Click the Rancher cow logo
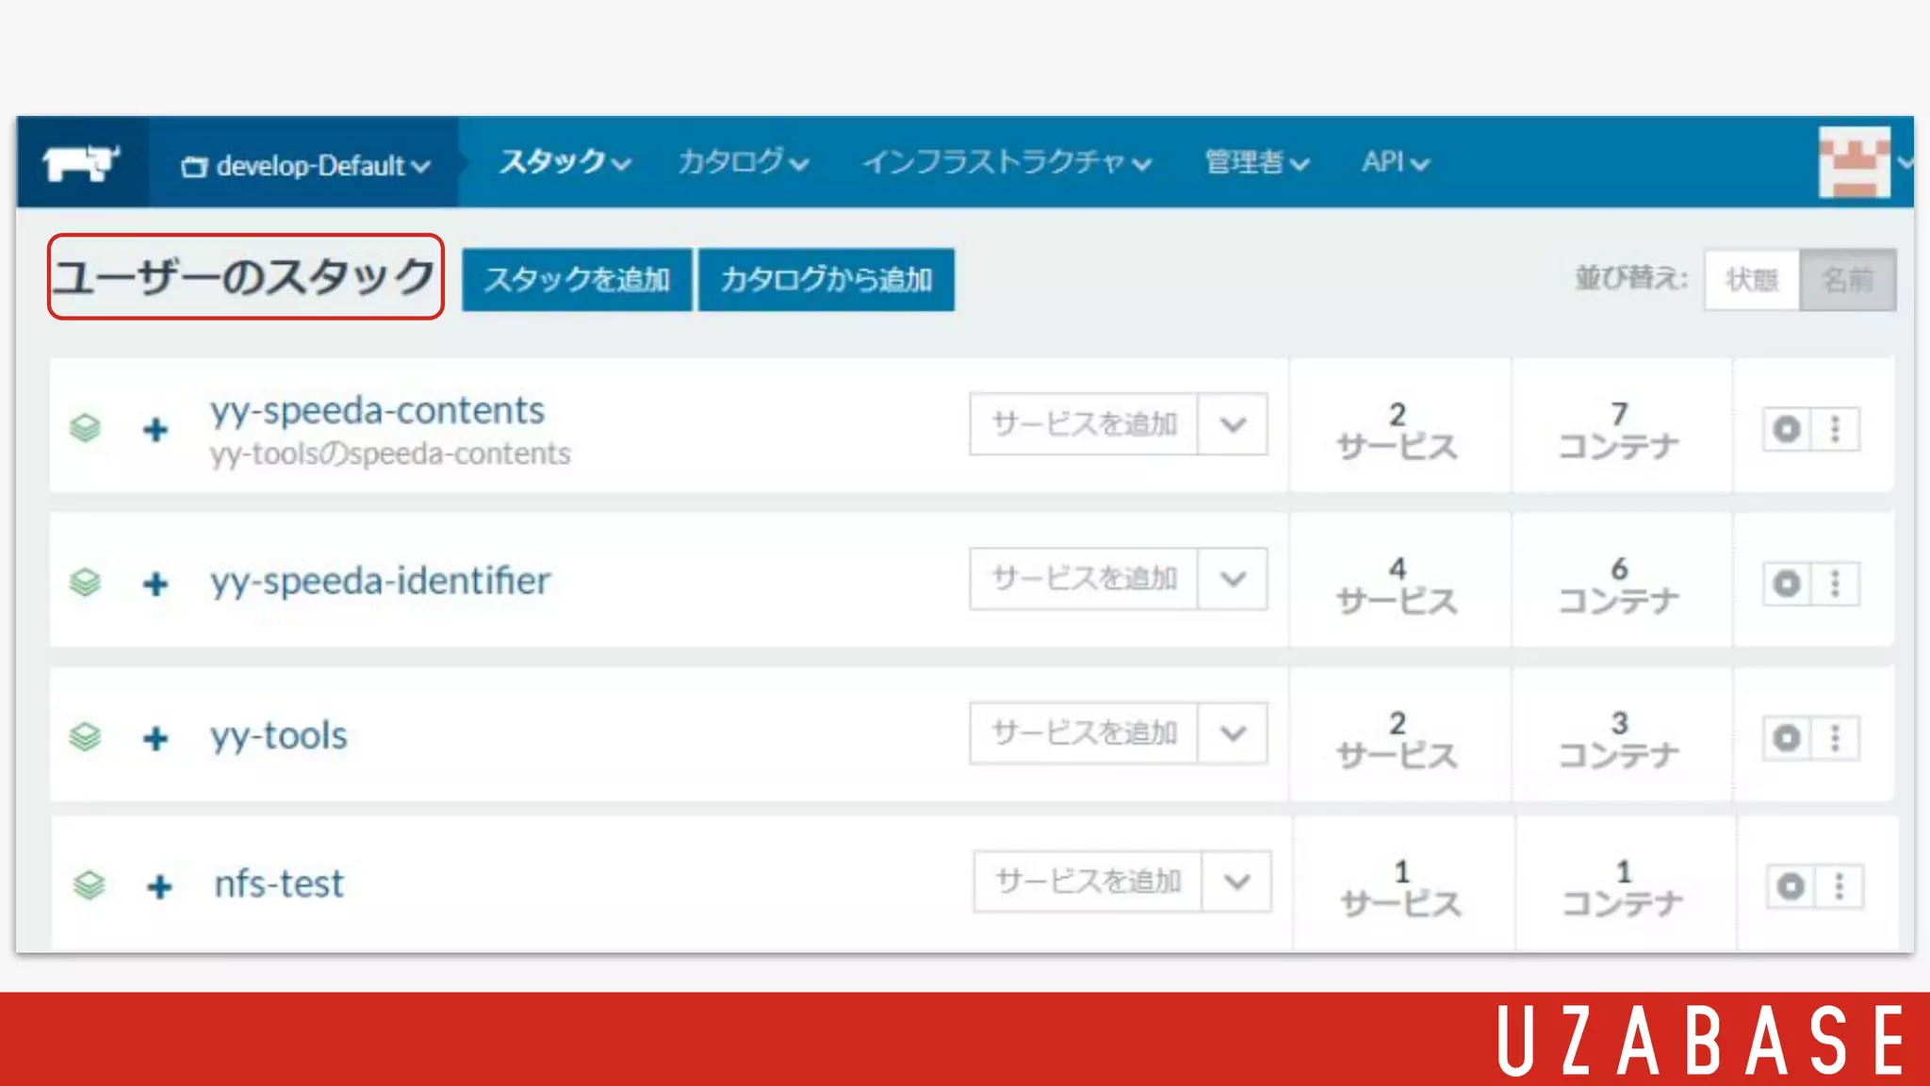Viewport: 1930px width, 1086px height. click(x=81, y=162)
